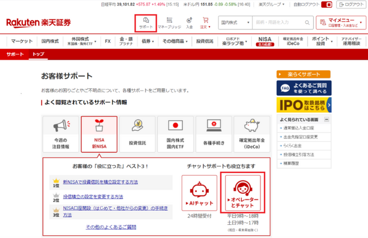Viewport: 368px width, 238px height.
Task: Open the FX menu item
Action: (108, 41)
